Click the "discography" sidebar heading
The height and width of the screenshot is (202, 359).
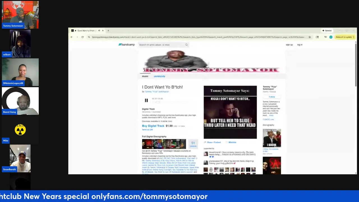tap(268, 125)
